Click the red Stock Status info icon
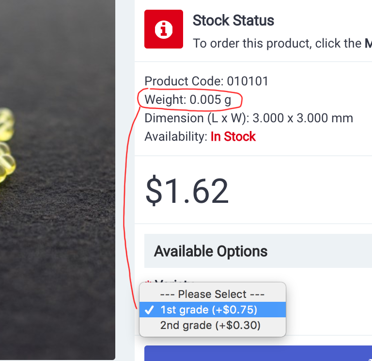The width and height of the screenshot is (372, 361). coord(164,29)
